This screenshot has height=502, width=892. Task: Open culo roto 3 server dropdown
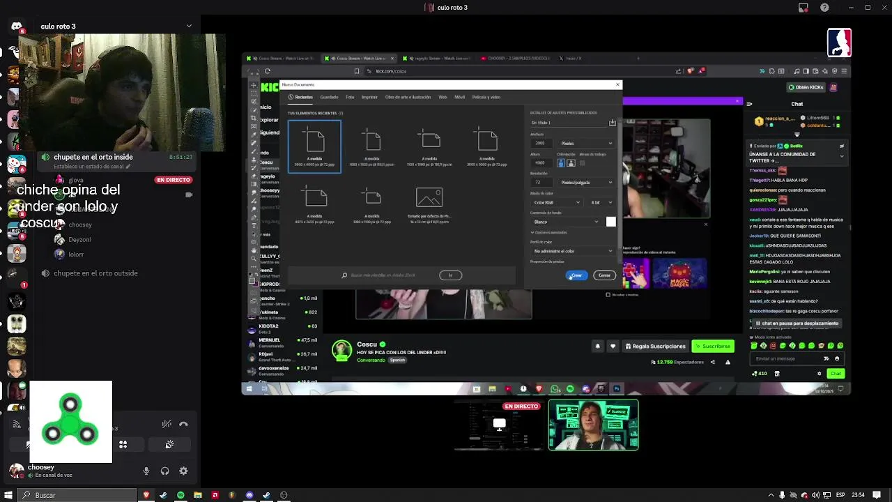click(x=189, y=26)
